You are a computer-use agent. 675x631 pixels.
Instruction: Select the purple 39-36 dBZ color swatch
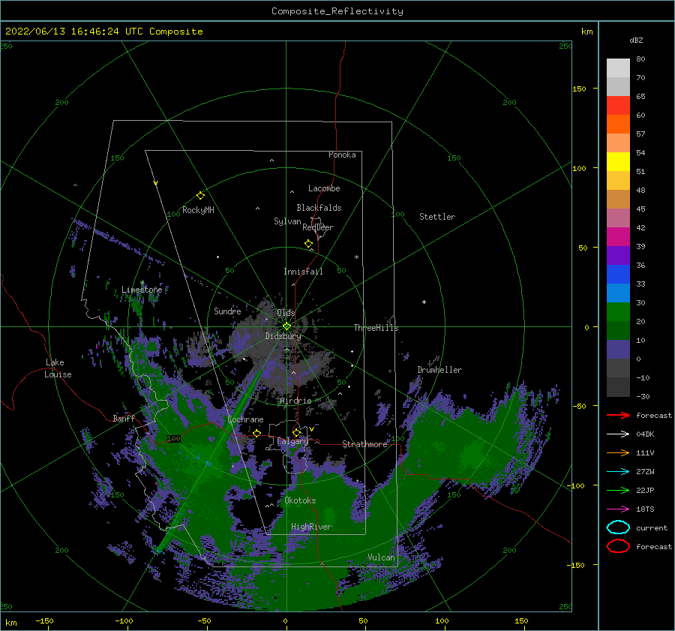tap(618, 255)
